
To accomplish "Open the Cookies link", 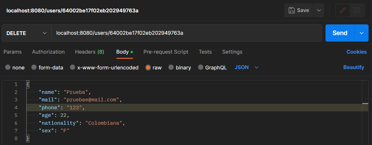I will 356,52.
